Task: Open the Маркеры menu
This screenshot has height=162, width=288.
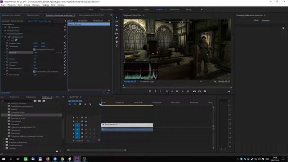Action: point(36,5)
